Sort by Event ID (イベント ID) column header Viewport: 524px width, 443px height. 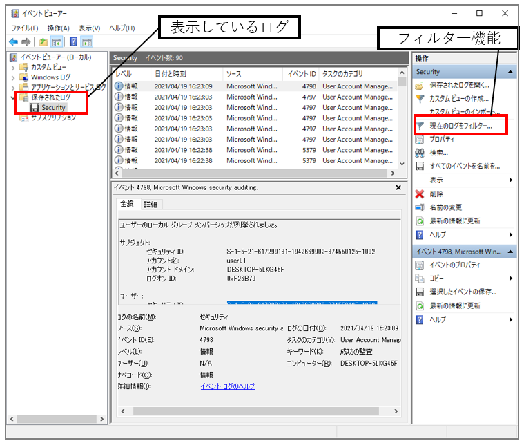click(302, 74)
